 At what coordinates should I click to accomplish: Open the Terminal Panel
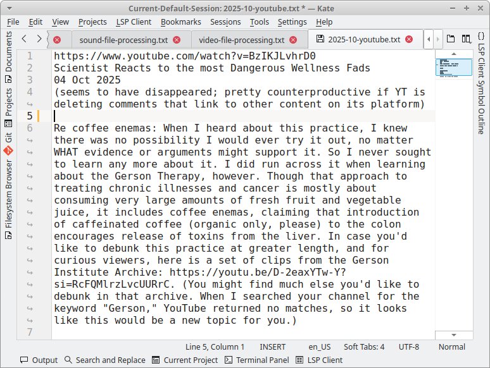(x=257, y=360)
